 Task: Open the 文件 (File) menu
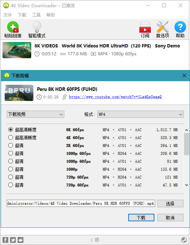tap(8, 15)
